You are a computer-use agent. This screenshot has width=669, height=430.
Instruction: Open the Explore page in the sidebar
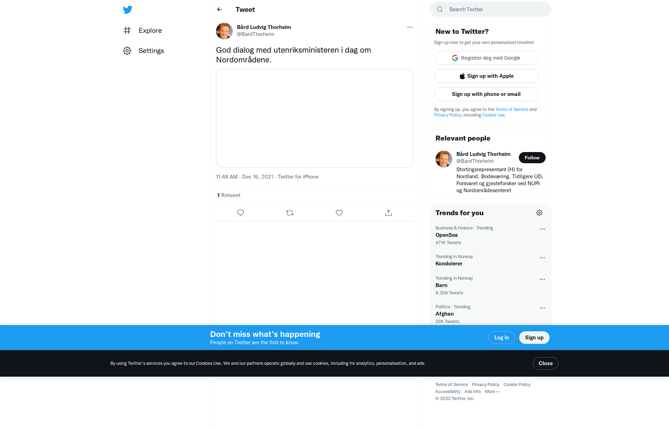coord(143,30)
